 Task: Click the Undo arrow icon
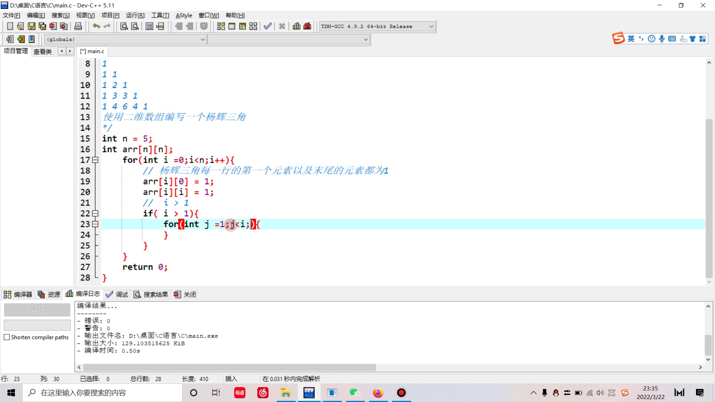(x=96, y=26)
